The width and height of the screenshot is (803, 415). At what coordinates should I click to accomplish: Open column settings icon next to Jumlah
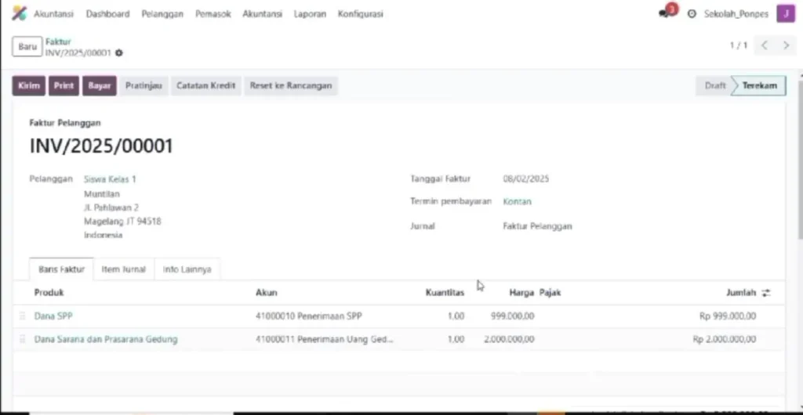[766, 293]
